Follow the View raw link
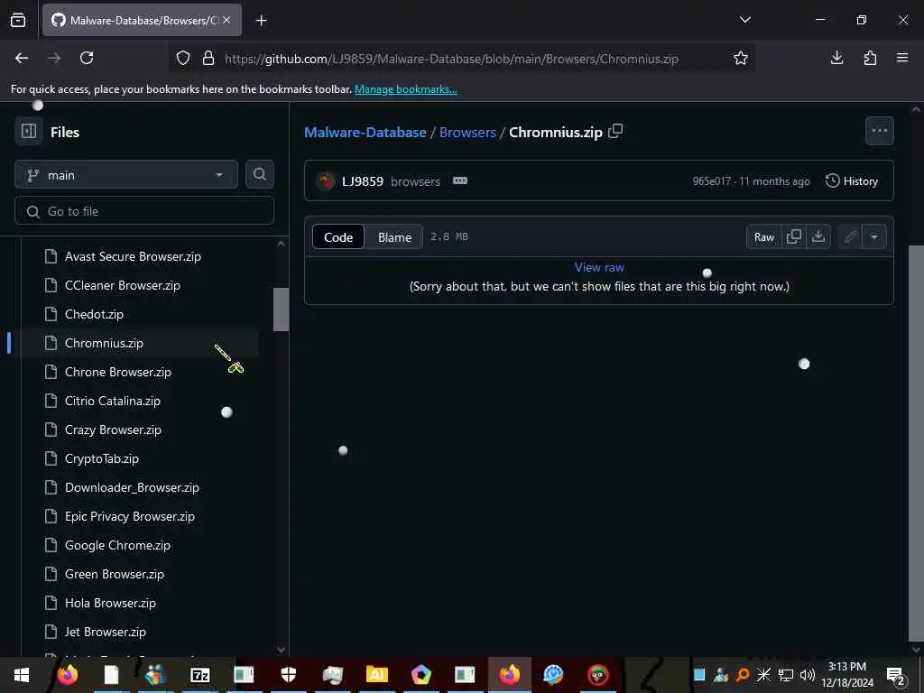The width and height of the screenshot is (924, 693). pos(599,267)
